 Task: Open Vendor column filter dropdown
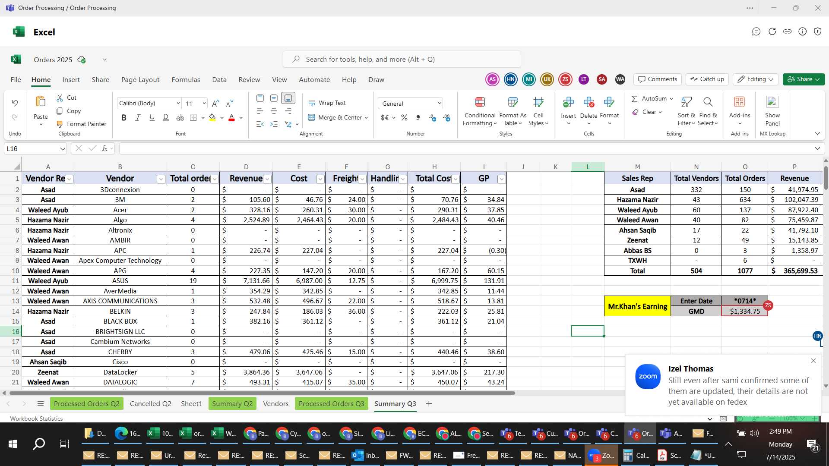(x=161, y=179)
